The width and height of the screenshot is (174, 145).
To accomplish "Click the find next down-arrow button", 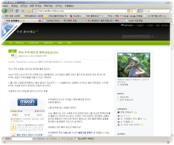I will coord(39,138).
